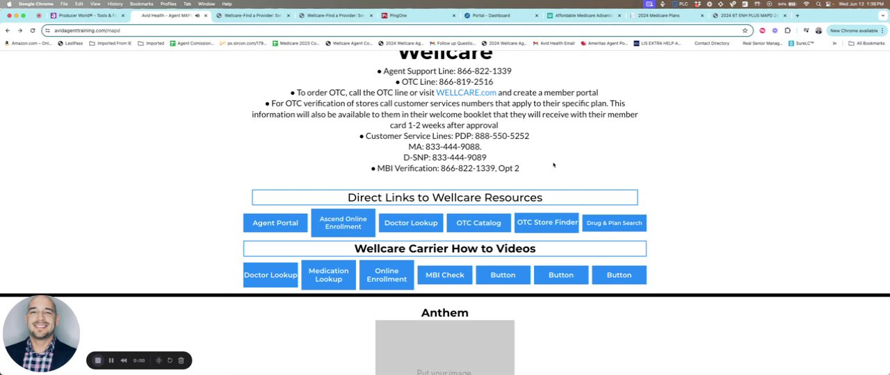Click Ascend Online Enrollment button
The height and width of the screenshot is (375, 890).
pos(343,223)
